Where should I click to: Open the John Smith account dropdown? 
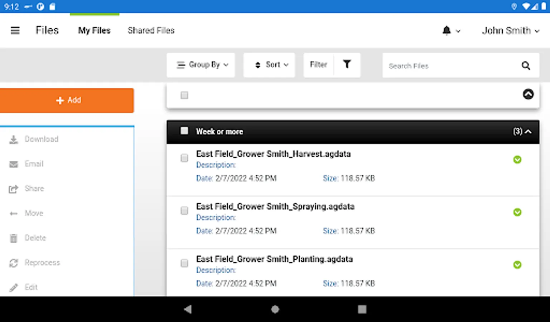click(x=511, y=31)
